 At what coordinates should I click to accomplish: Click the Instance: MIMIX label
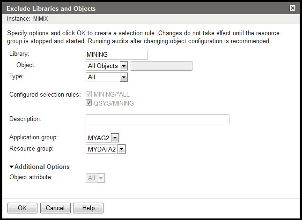(x=28, y=18)
